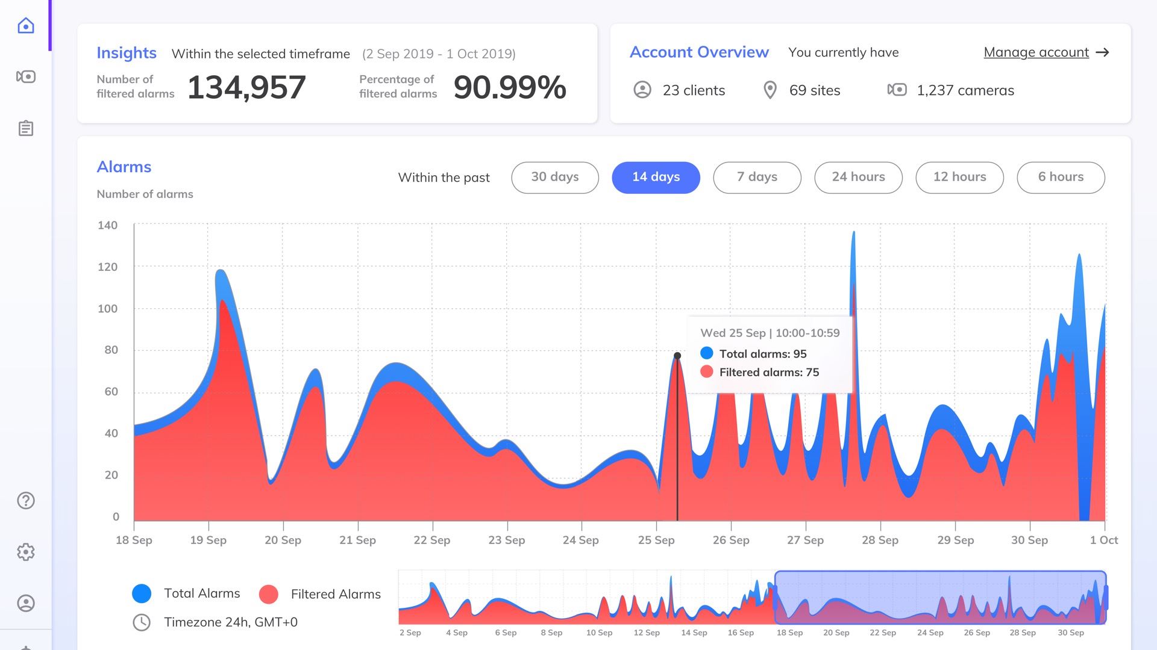Image resolution: width=1157 pixels, height=650 pixels.
Task: Click the 140 y-axis label
Action: click(108, 225)
